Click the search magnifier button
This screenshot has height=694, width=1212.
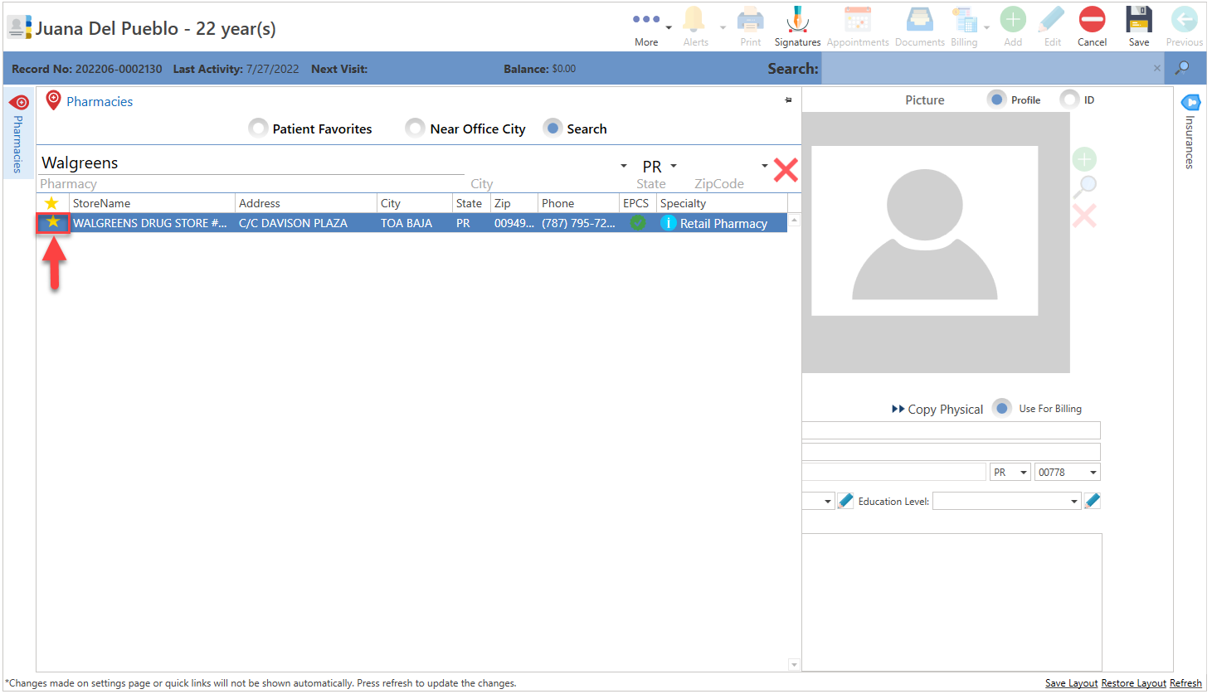1183,68
